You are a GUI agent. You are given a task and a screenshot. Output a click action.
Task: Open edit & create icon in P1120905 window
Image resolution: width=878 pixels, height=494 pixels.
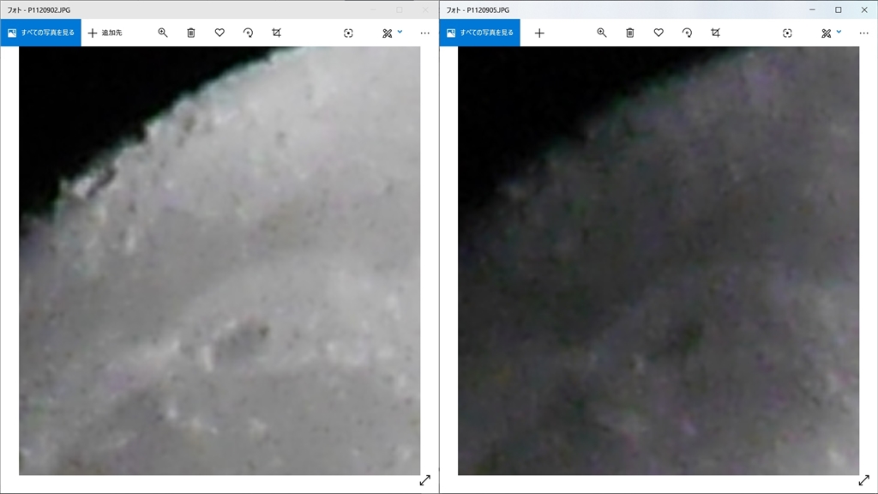(826, 33)
